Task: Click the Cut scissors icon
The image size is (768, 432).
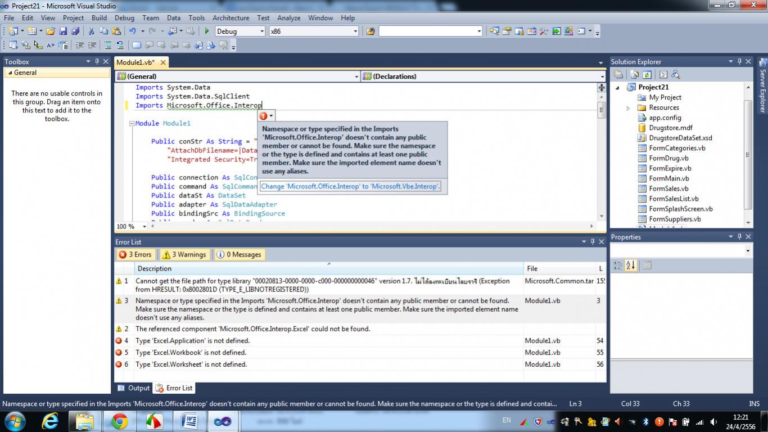Action: pyautogui.click(x=91, y=31)
